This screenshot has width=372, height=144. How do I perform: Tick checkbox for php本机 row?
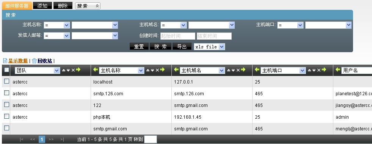click(x=7, y=116)
